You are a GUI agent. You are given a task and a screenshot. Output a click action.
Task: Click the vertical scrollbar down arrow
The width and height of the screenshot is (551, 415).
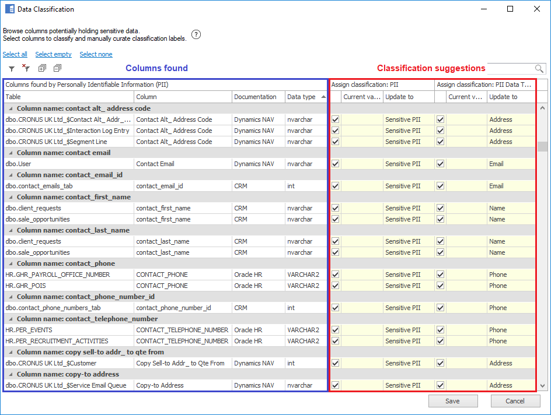(542, 386)
